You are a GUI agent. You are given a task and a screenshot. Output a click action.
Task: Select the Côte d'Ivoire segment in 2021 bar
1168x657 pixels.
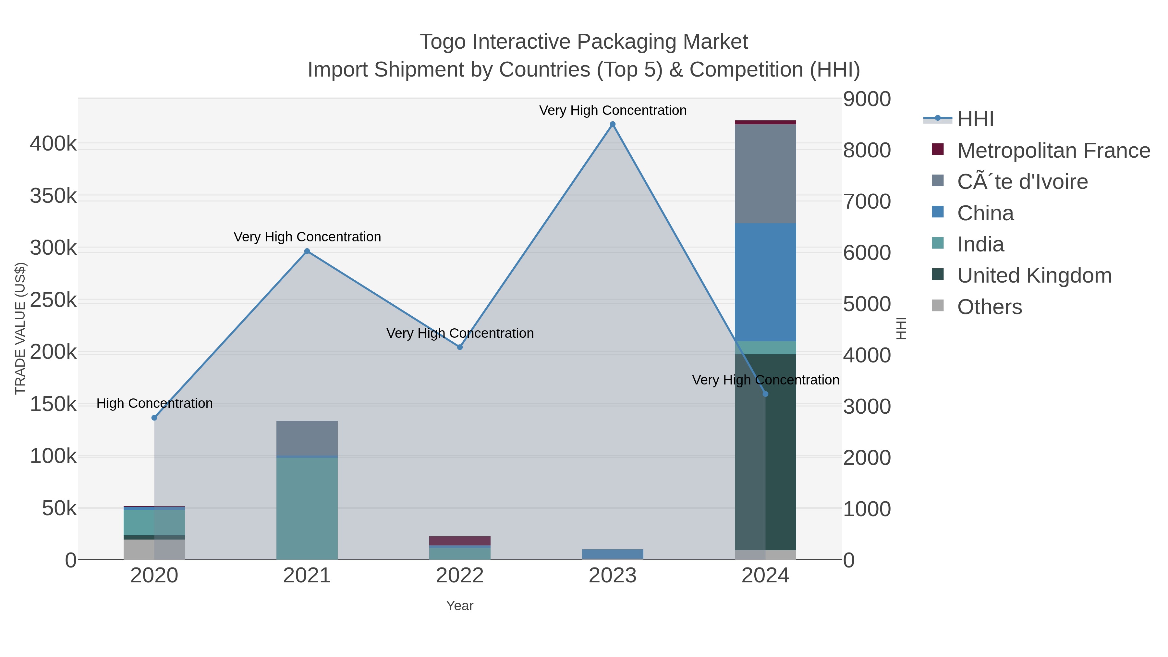tap(307, 438)
